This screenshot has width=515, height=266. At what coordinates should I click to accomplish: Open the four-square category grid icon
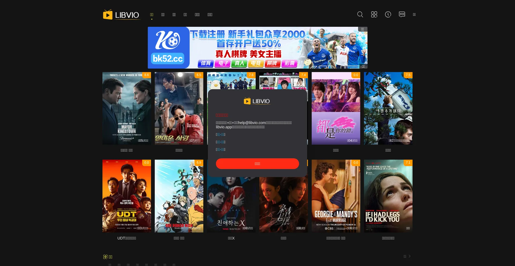coord(374,14)
